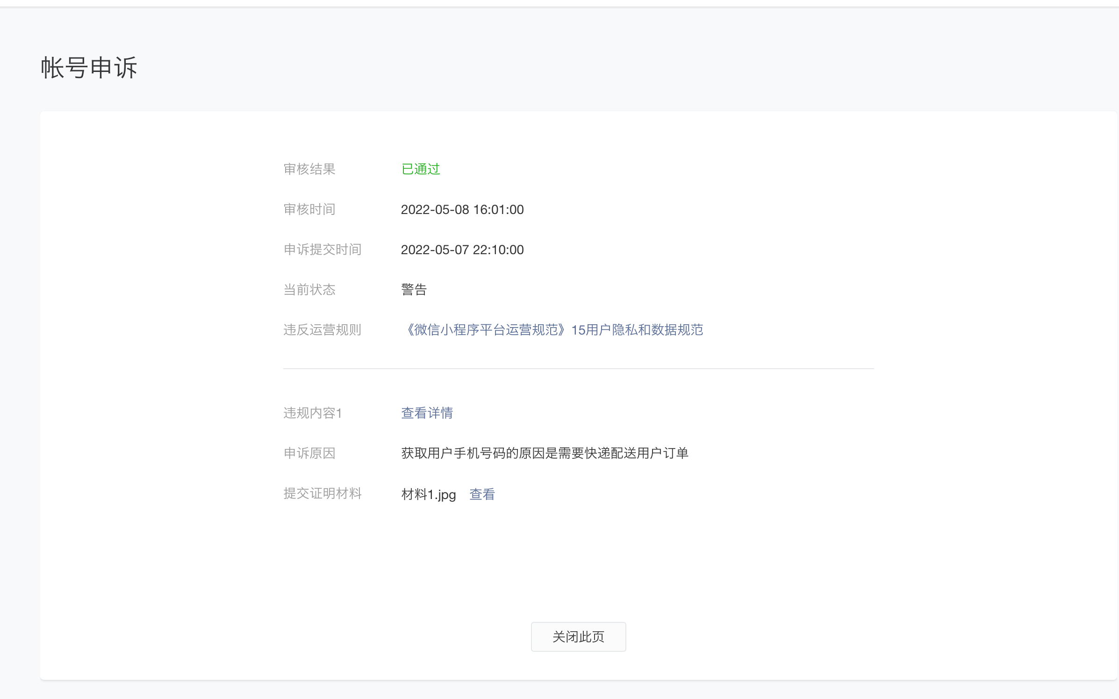Click the review time 2022-05-08 16:01:00
The image size is (1119, 699).
tap(462, 209)
